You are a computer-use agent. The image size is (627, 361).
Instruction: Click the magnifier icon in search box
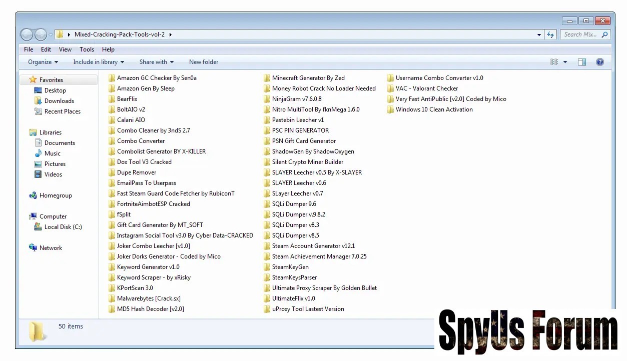coord(604,34)
